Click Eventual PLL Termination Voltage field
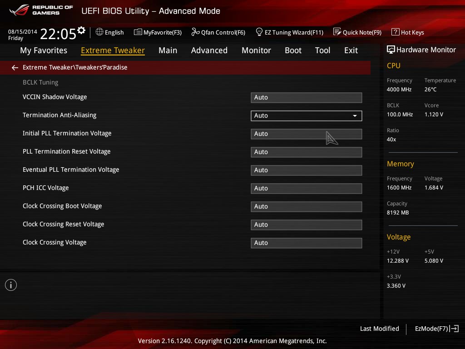 pyautogui.click(x=307, y=170)
